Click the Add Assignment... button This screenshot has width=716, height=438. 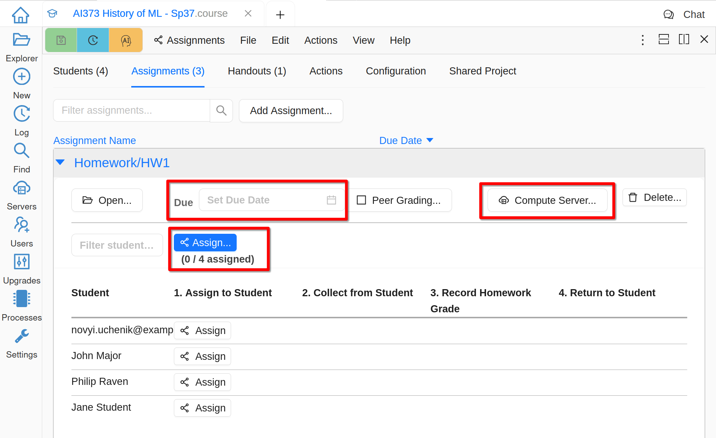(x=291, y=110)
